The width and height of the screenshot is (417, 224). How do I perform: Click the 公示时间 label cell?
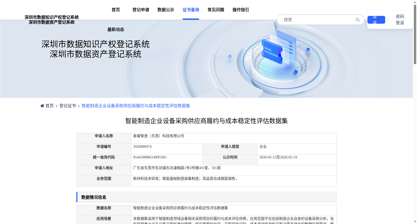tap(230, 160)
